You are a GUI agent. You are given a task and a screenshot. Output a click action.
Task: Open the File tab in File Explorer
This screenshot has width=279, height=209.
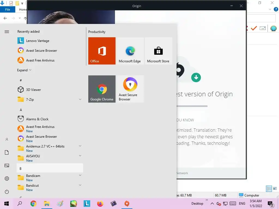coord(7,10)
